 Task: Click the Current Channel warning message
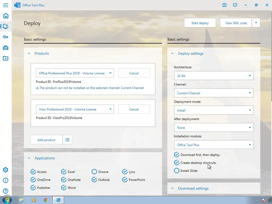pyautogui.click(x=90, y=88)
